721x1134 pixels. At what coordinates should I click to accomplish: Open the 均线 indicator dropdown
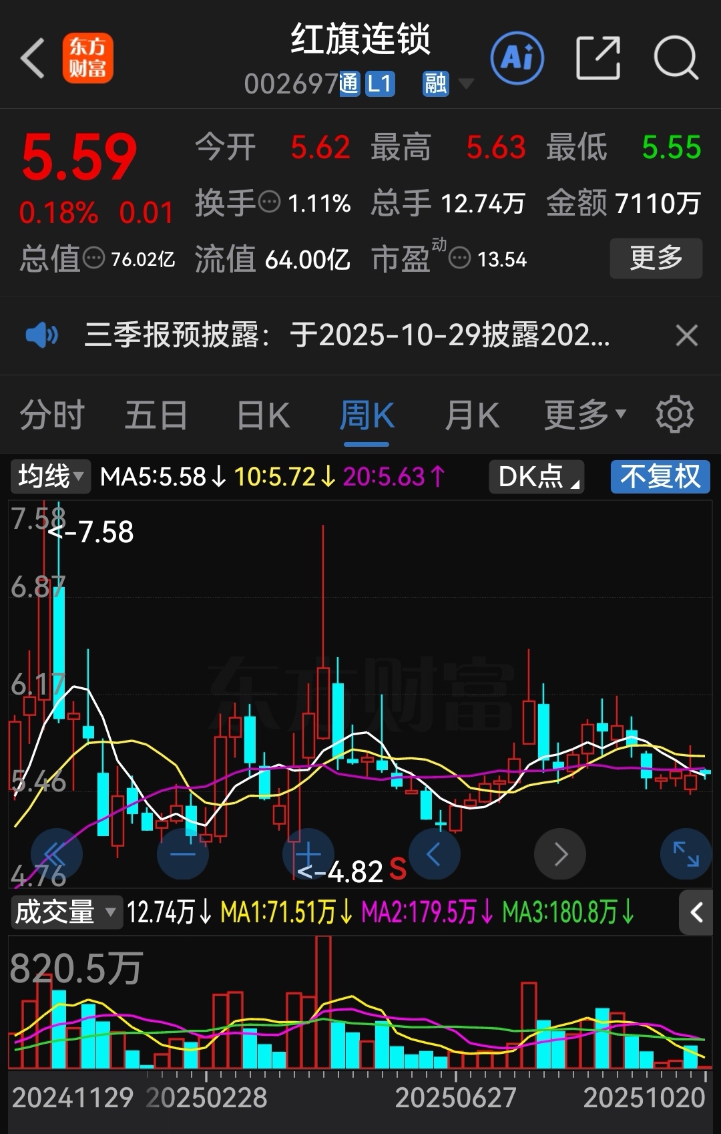point(51,477)
